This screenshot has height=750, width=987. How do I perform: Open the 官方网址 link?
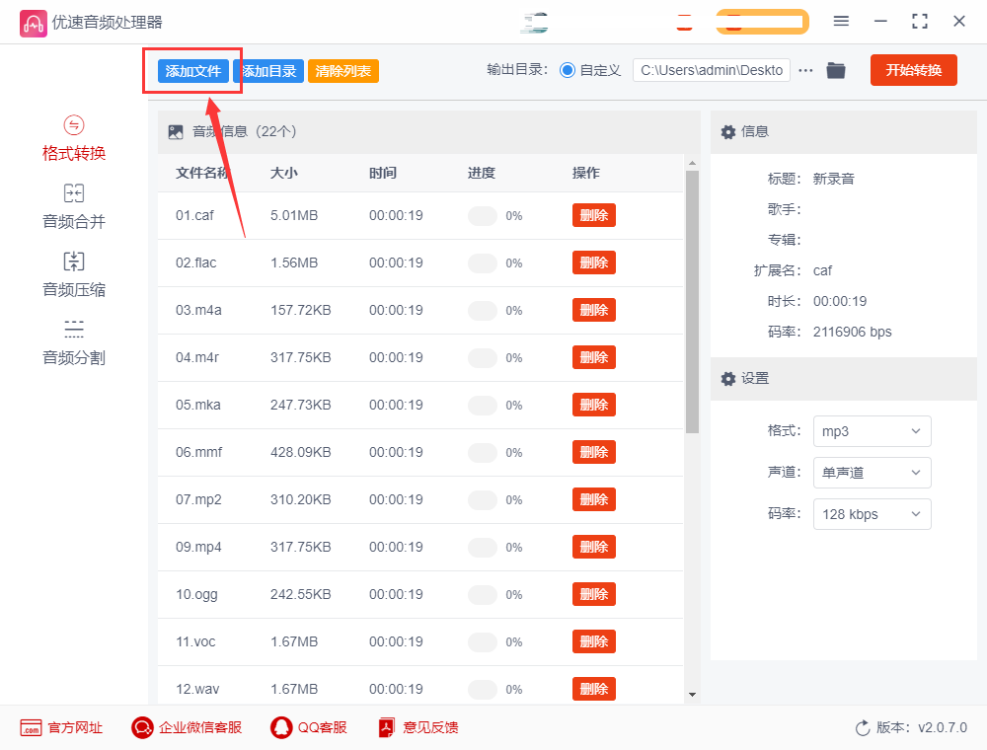[76, 728]
